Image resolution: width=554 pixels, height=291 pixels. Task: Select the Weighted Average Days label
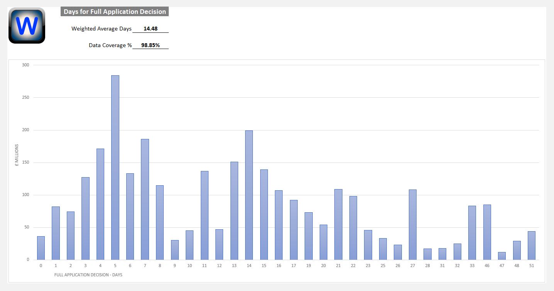101,29
